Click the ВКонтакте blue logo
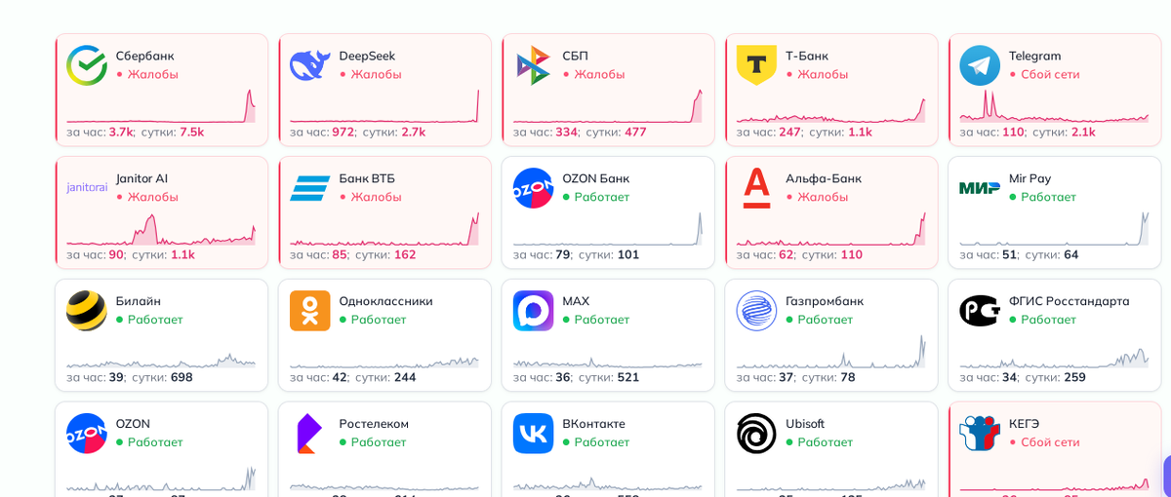Screen dimensions: 1171x497 click(x=533, y=434)
